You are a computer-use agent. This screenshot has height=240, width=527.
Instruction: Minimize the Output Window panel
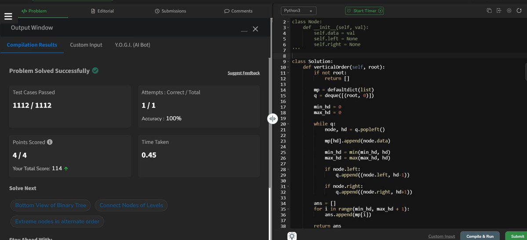244,31
